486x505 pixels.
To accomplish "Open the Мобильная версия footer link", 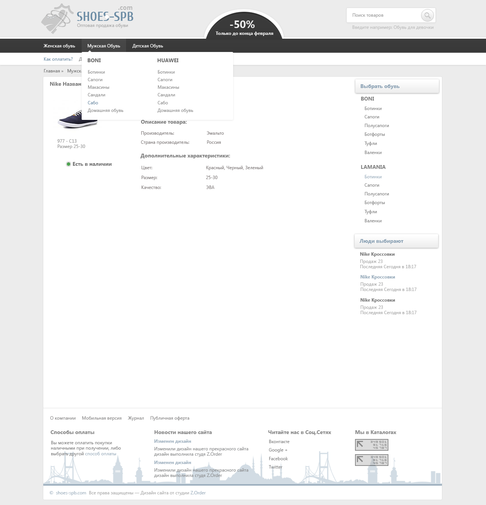I will tap(102, 418).
